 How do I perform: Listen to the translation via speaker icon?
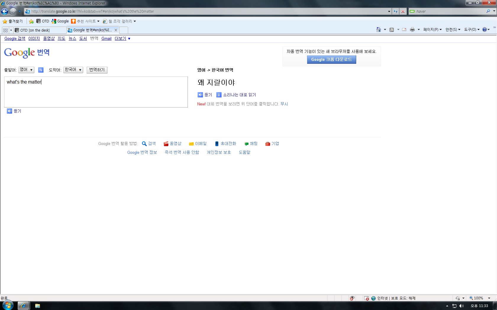pyautogui.click(x=200, y=95)
